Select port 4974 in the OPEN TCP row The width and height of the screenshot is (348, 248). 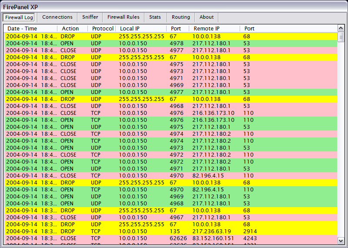tap(177, 141)
